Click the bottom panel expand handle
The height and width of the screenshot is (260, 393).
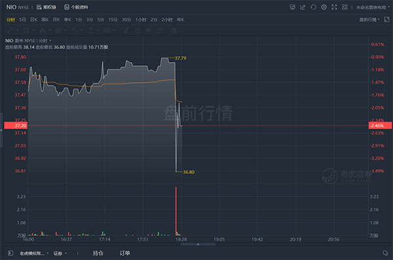(198, 244)
